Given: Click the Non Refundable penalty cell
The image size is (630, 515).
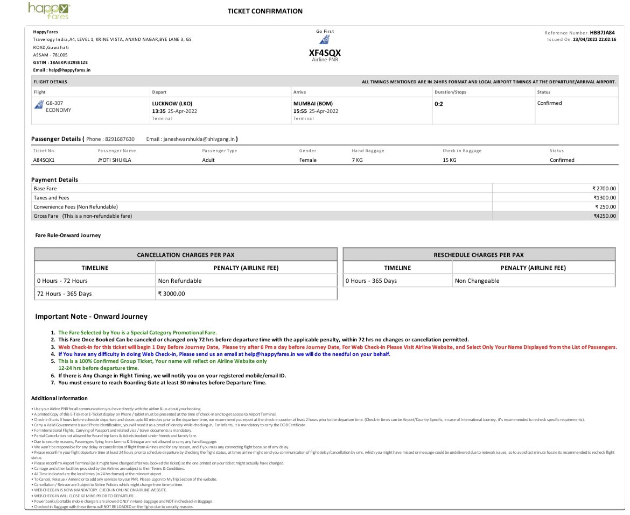Looking at the screenshot, I should point(246,281).
